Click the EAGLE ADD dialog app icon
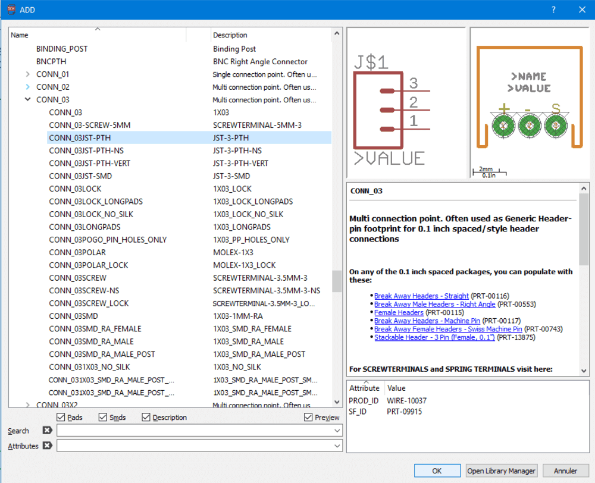This screenshot has width=595, height=483. [x=11, y=9]
